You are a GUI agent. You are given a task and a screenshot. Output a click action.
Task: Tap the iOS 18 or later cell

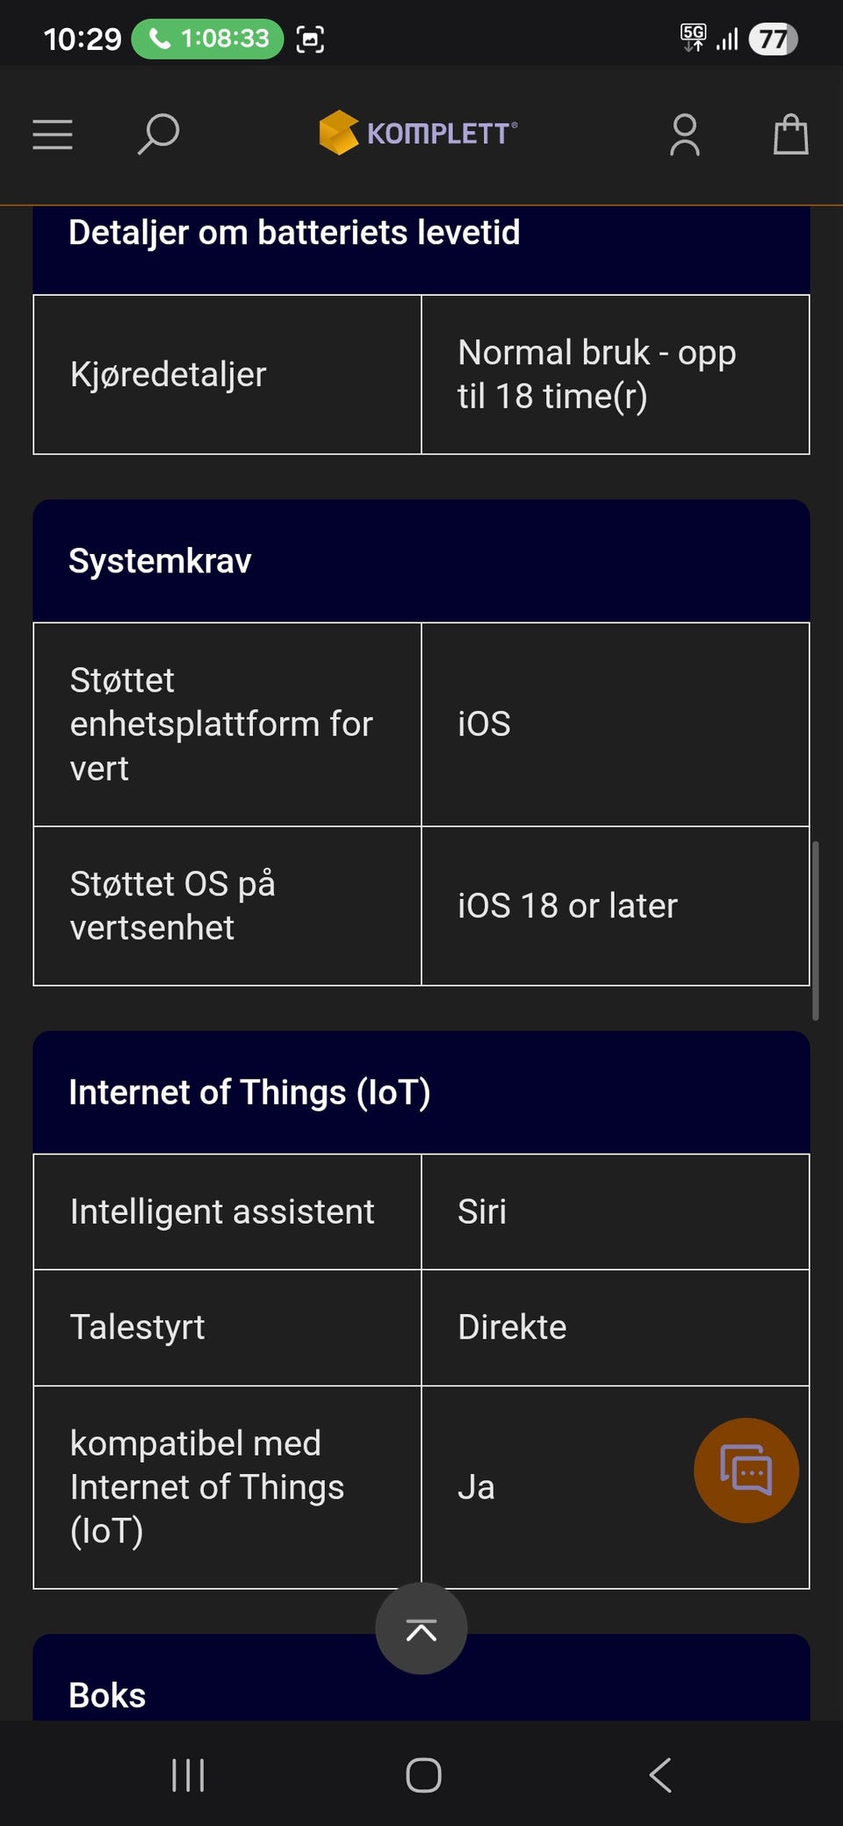click(615, 906)
